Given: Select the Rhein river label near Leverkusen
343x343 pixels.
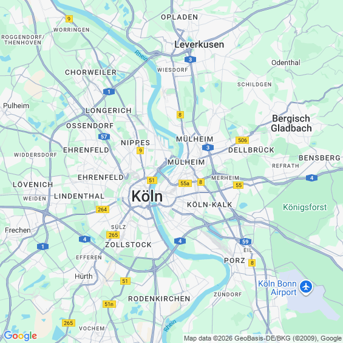Looking at the screenshot, I should 141,55.
